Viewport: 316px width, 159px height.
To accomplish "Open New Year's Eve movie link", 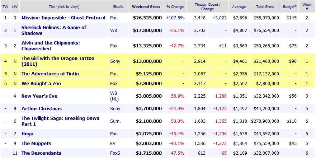I will pos(39,96).
